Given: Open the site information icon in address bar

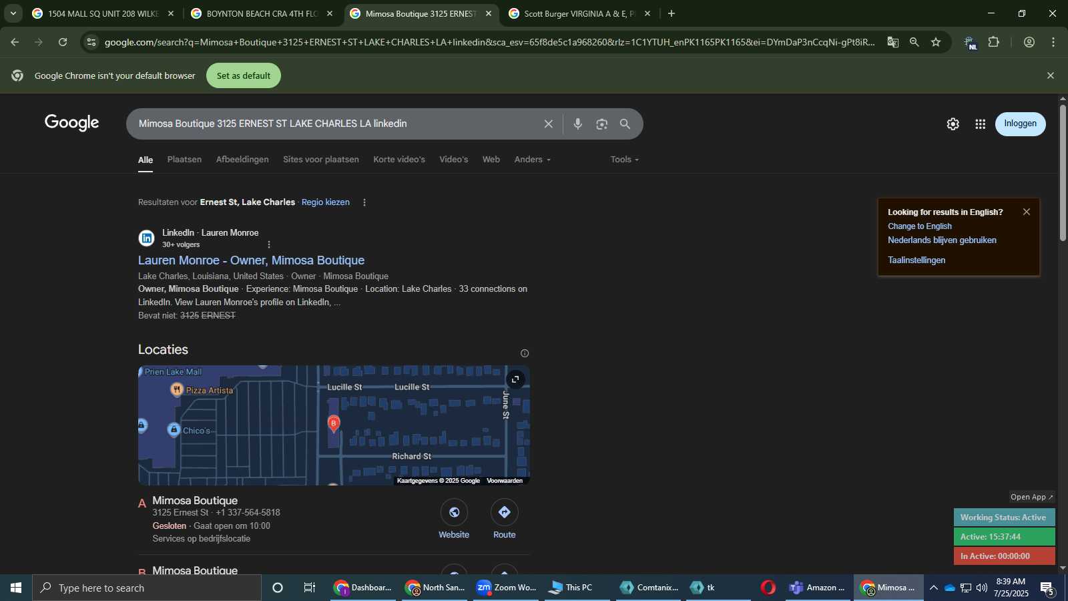Looking at the screenshot, I should pyautogui.click(x=91, y=42).
